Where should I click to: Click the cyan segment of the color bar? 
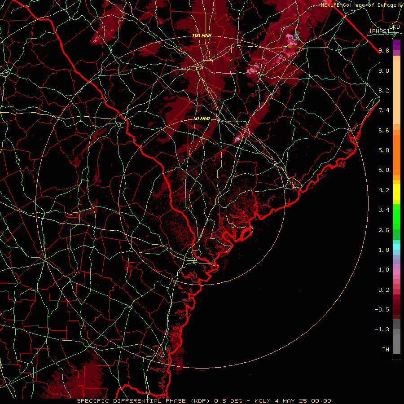pyautogui.click(x=396, y=247)
